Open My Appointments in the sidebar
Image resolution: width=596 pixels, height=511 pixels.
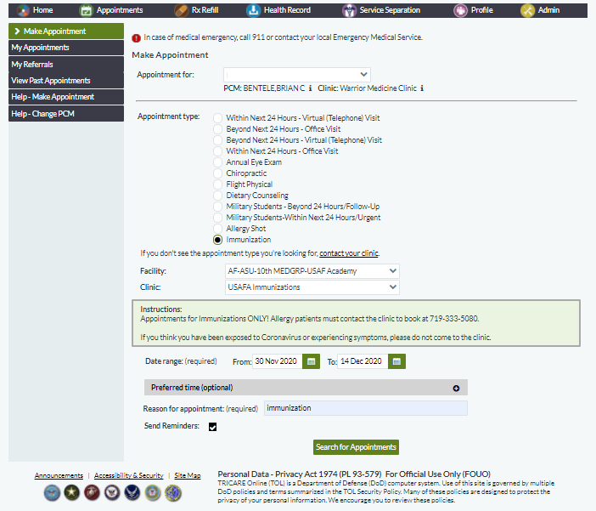[66, 48]
